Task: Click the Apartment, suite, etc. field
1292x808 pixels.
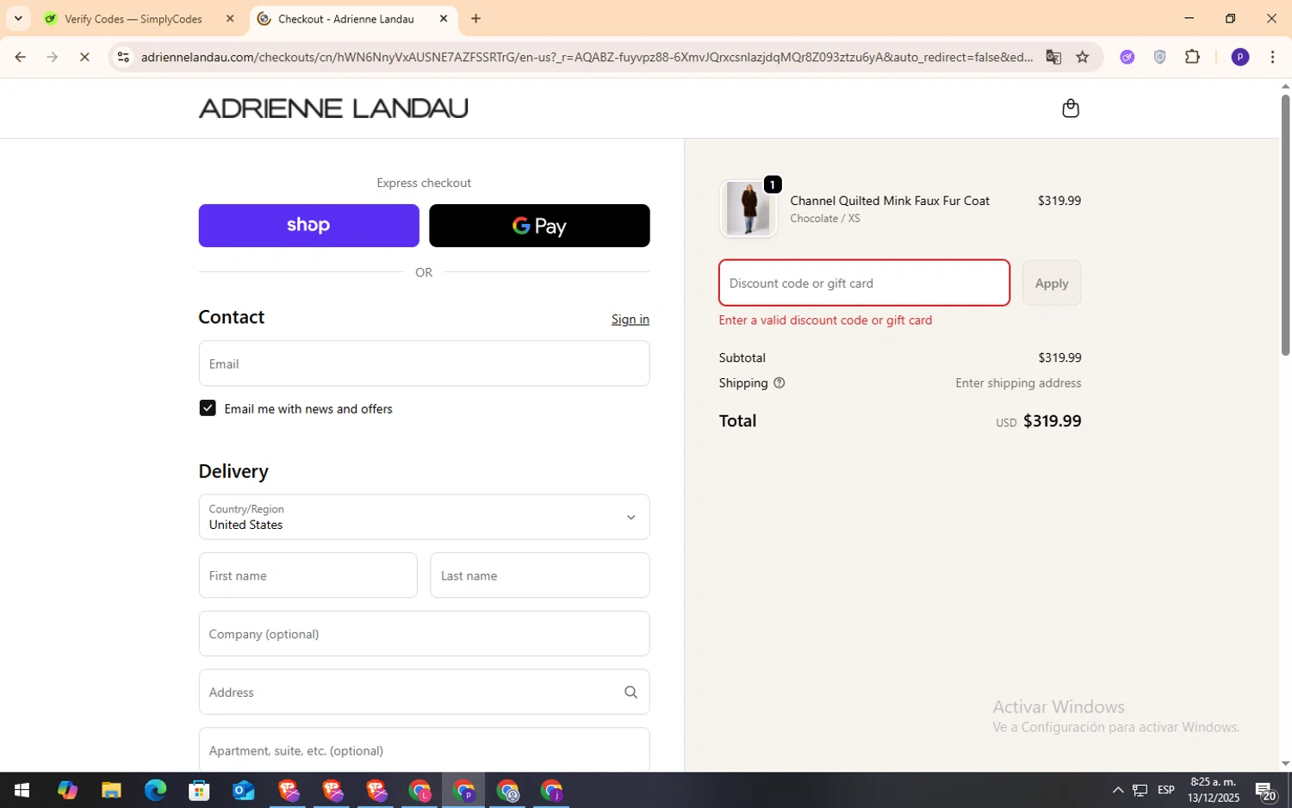Action: pos(424,750)
